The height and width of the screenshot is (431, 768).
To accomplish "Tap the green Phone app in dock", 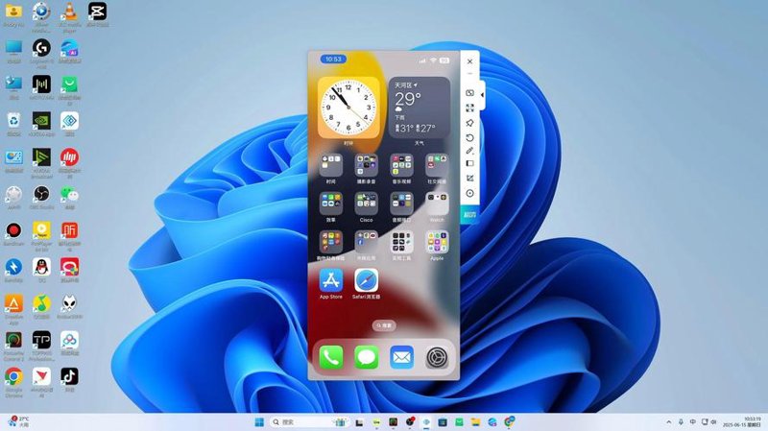I will click(331, 357).
